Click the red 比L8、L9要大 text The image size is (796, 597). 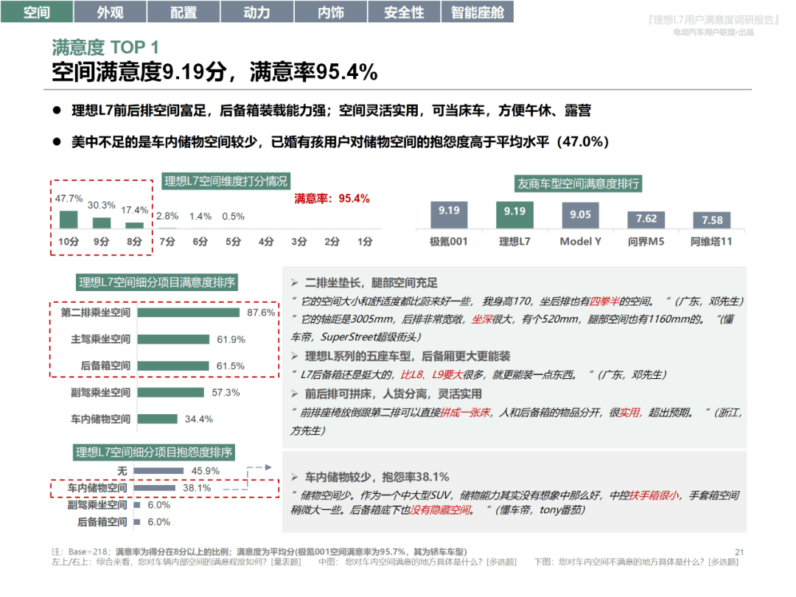tap(431, 375)
